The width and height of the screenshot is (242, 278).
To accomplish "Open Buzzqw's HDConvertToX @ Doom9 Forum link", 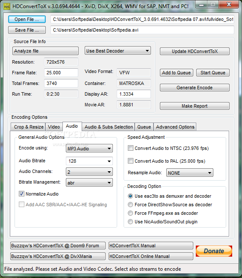I will [x=58, y=246].
